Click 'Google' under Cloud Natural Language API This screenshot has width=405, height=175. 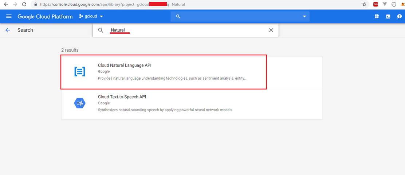(x=104, y=72)
